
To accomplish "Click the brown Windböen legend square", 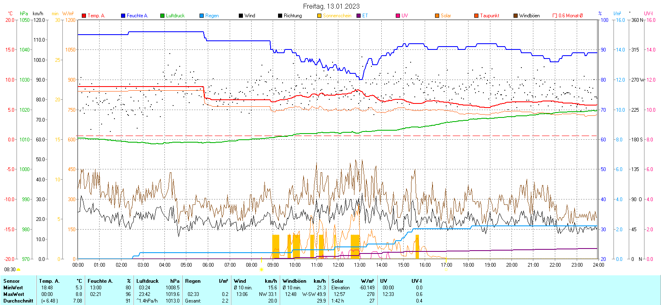I will click(x=516, y=16).
